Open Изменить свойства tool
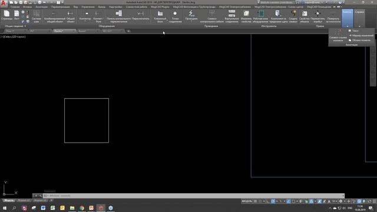Screen dimensions: 377x212 tap(246, 16)
